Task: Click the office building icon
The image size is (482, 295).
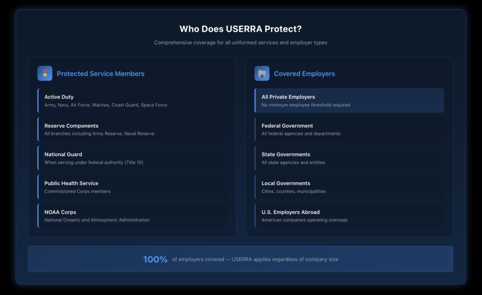Action: coord(262,73)
